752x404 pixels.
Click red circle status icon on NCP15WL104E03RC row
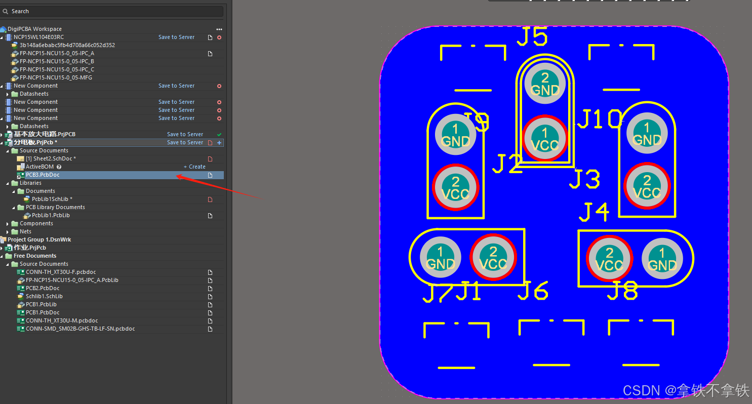(x=219, y=37)
